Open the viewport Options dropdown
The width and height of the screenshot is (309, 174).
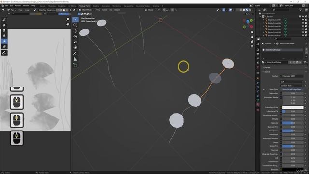(250, 14)
